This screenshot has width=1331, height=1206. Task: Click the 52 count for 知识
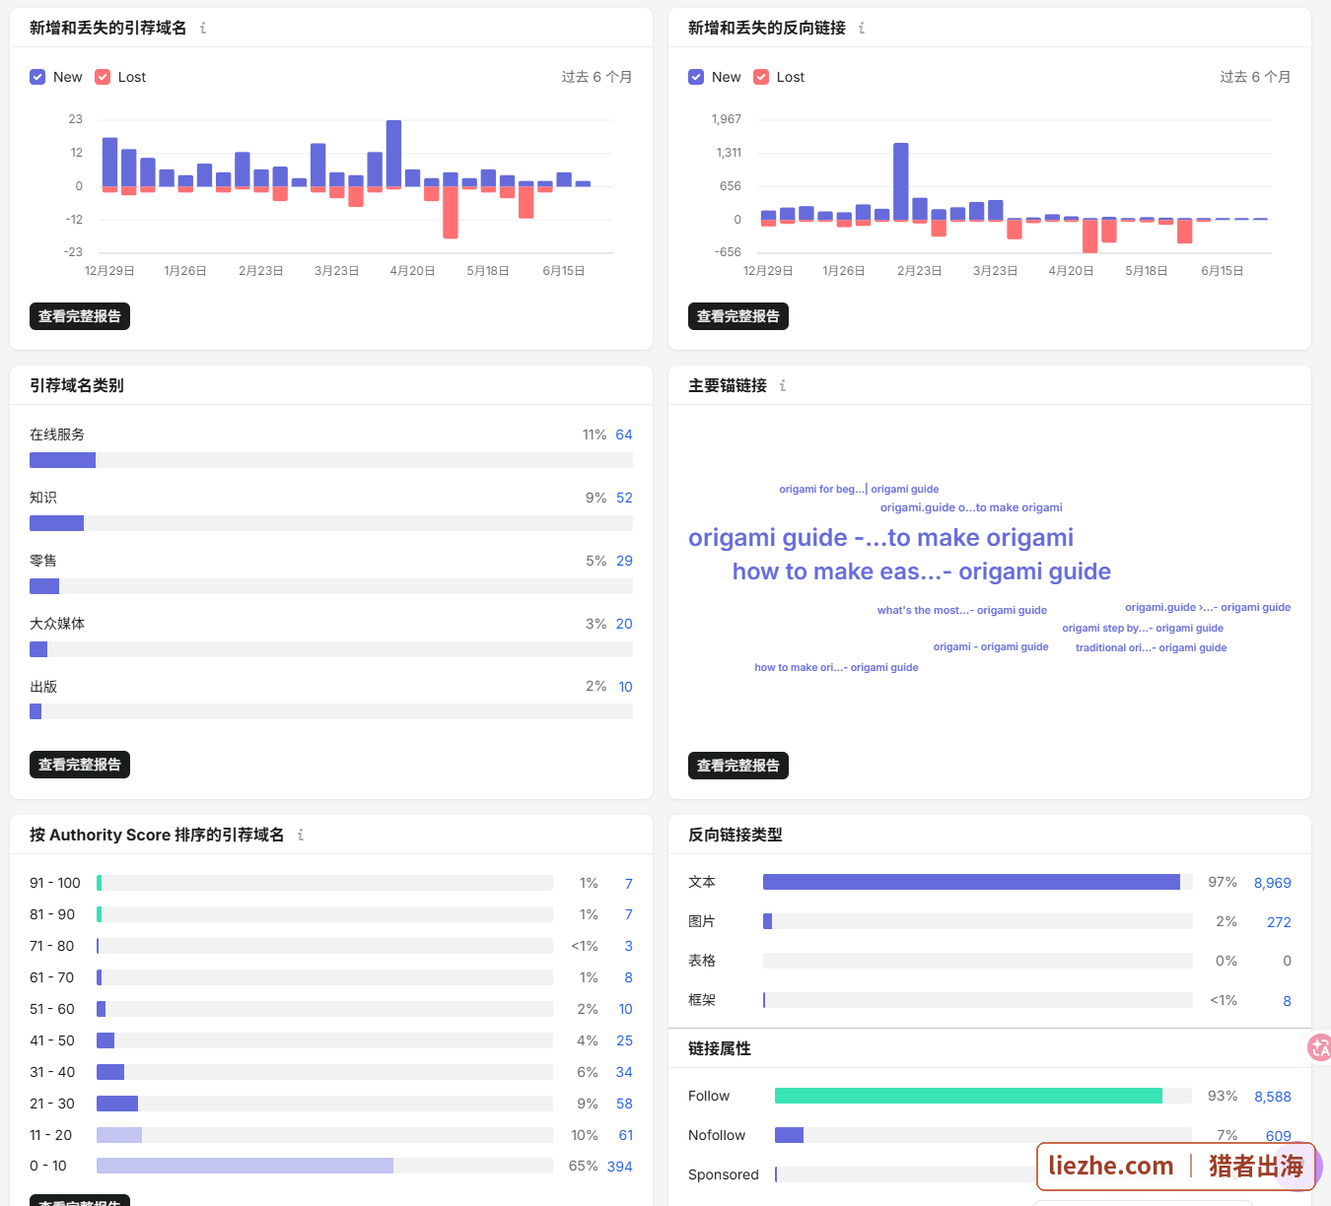[x=624, y=498]
